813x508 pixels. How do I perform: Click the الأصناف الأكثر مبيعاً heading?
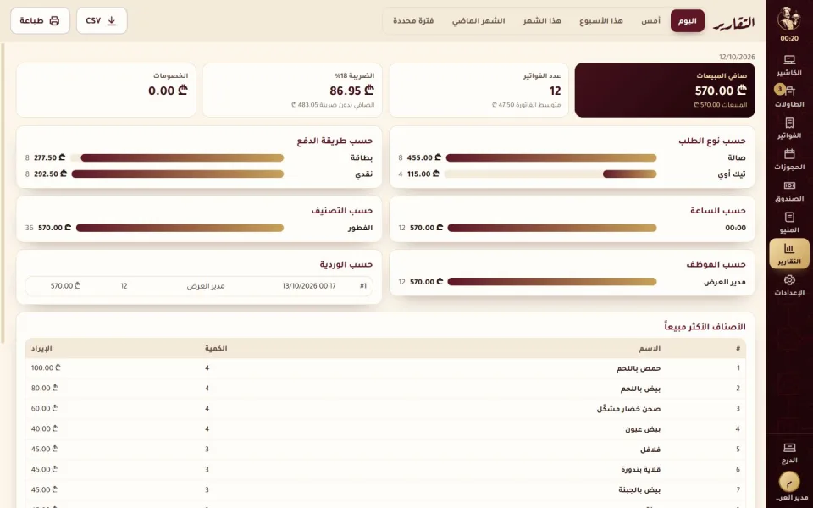coord(705,327)
